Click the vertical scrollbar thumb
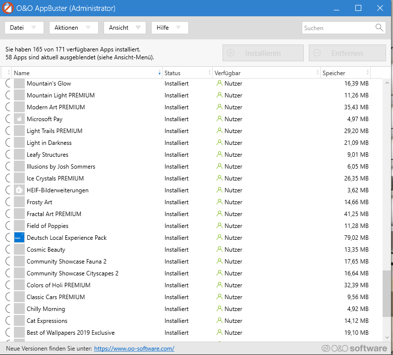Screen dimensions: 393x355 tap(386, 294)
